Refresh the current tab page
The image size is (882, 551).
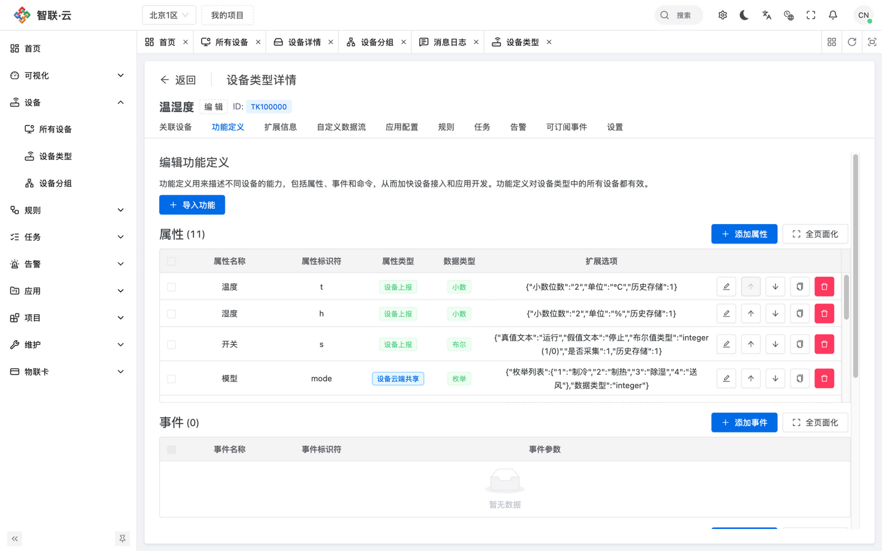click(x=852, y=42)
